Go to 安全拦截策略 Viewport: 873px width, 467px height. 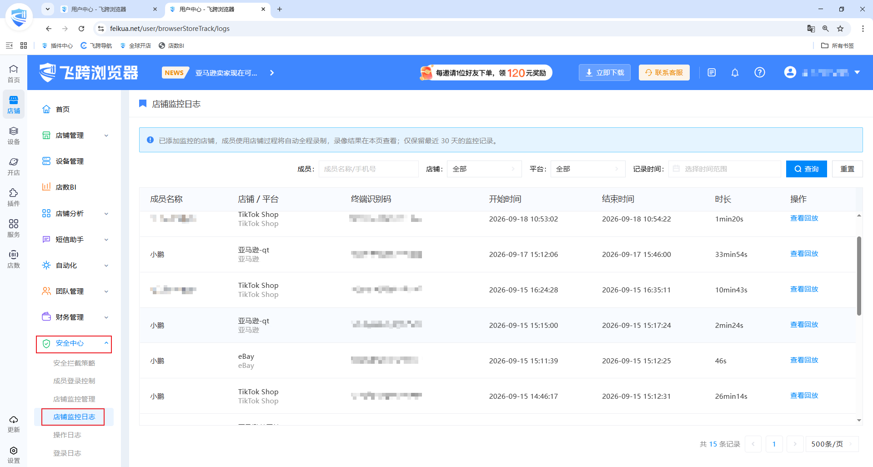pos(74,363)
